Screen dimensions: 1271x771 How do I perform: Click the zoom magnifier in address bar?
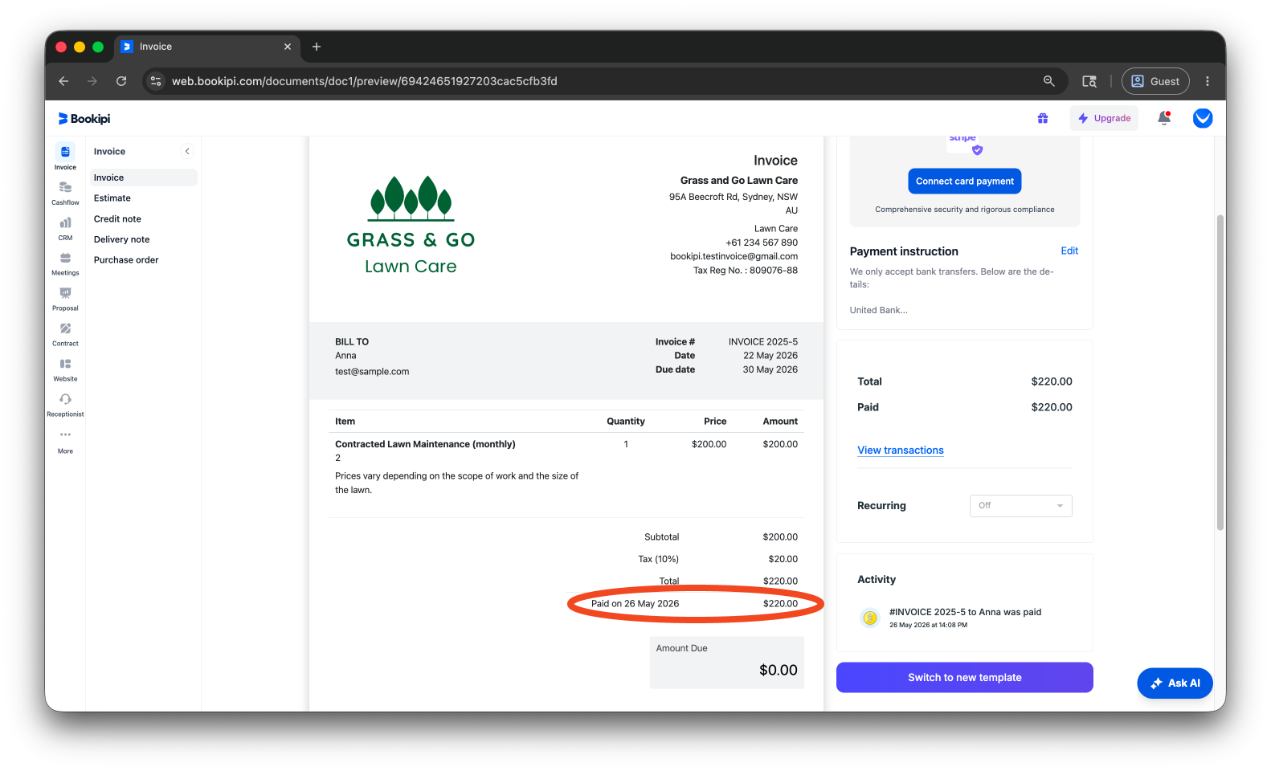click(x=1048, y=81)
